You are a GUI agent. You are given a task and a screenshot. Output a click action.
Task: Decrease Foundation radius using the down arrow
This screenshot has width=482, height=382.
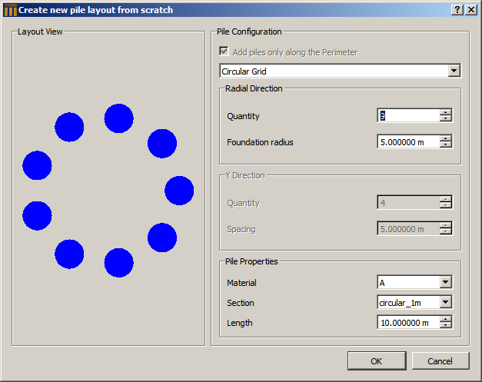446,145
